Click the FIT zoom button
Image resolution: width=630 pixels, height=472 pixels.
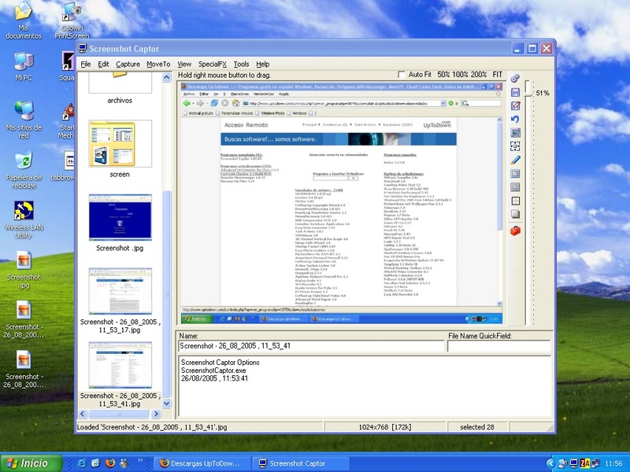tap(498, 75)
